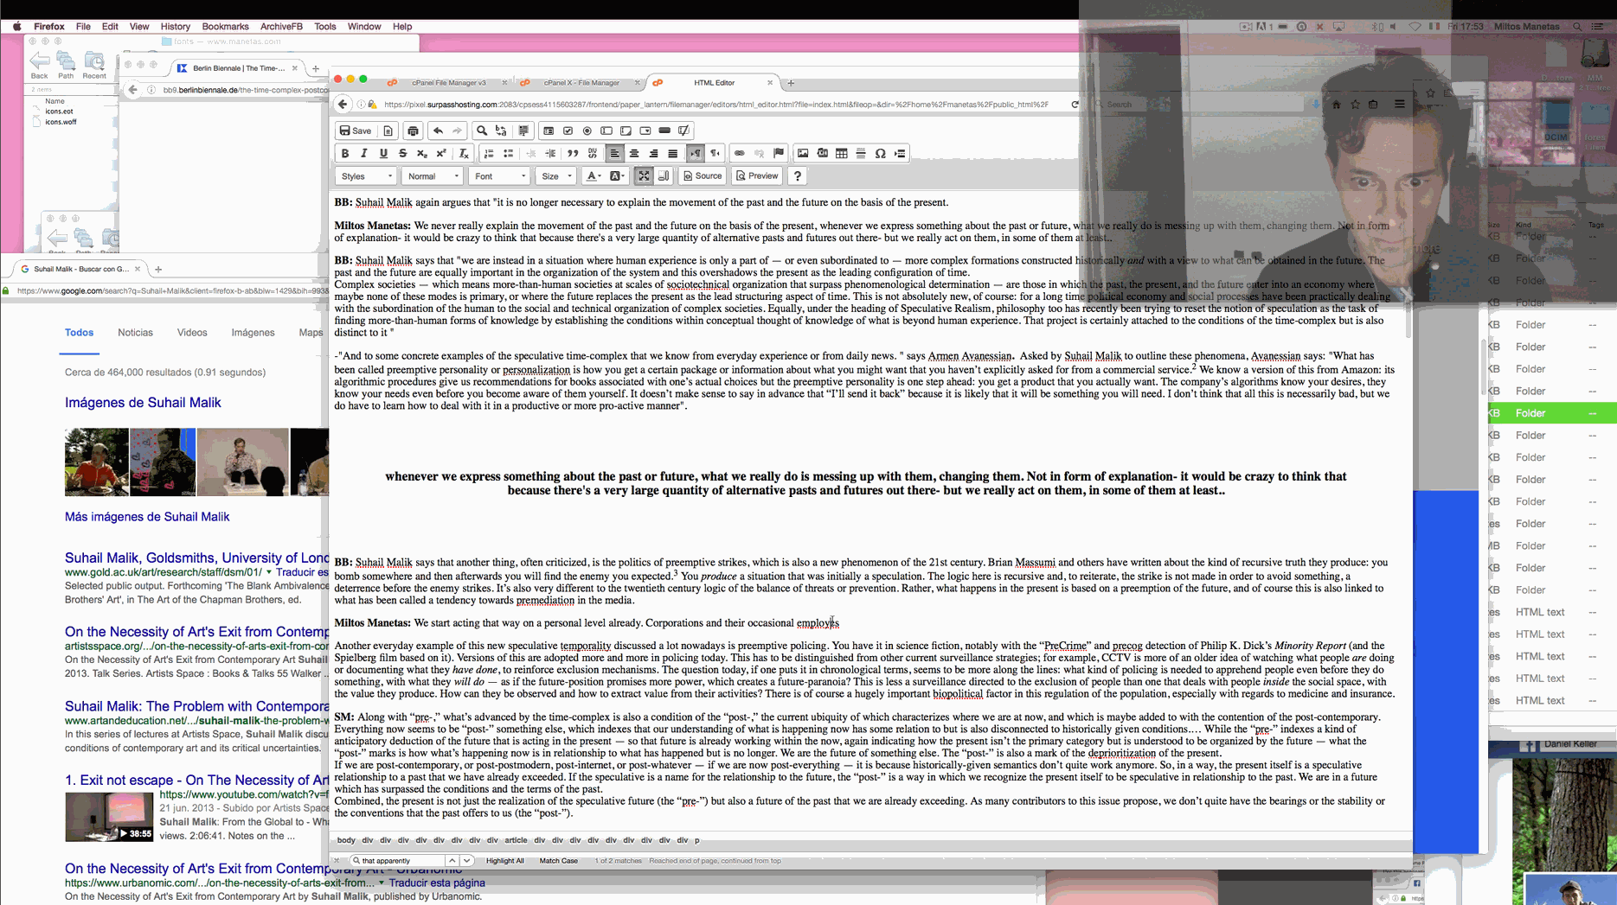This screenshot has width=1617, height=905.
Task: Insert a selection field form element
Action: coord(645,131)
